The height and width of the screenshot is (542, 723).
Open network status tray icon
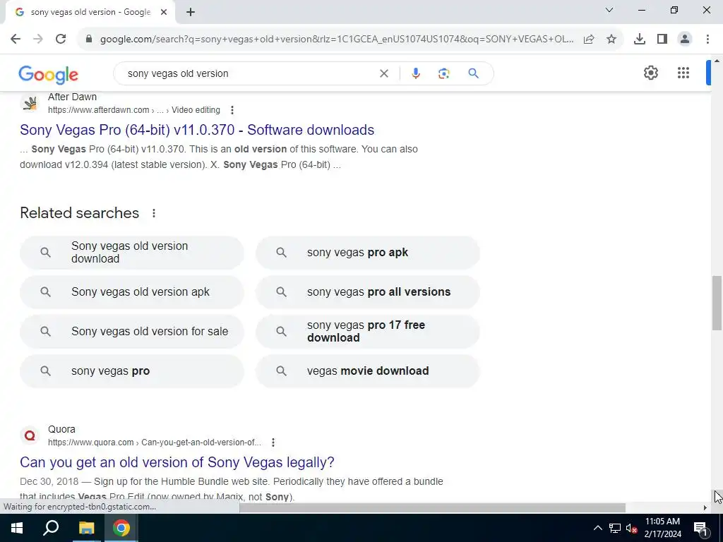click(615, 528)
